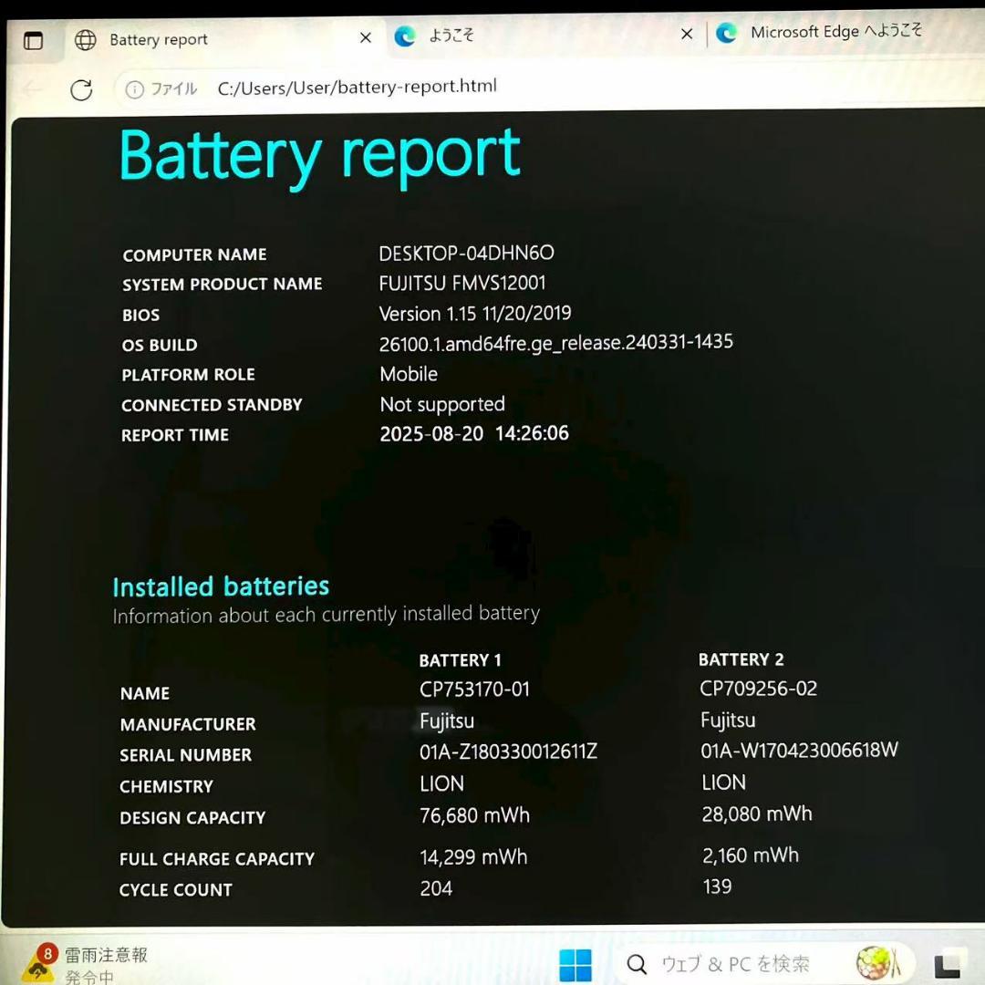985x985 pixels.
Task: Click the FULL CHARGE CAPACITY label
Action: click(217, 859)
